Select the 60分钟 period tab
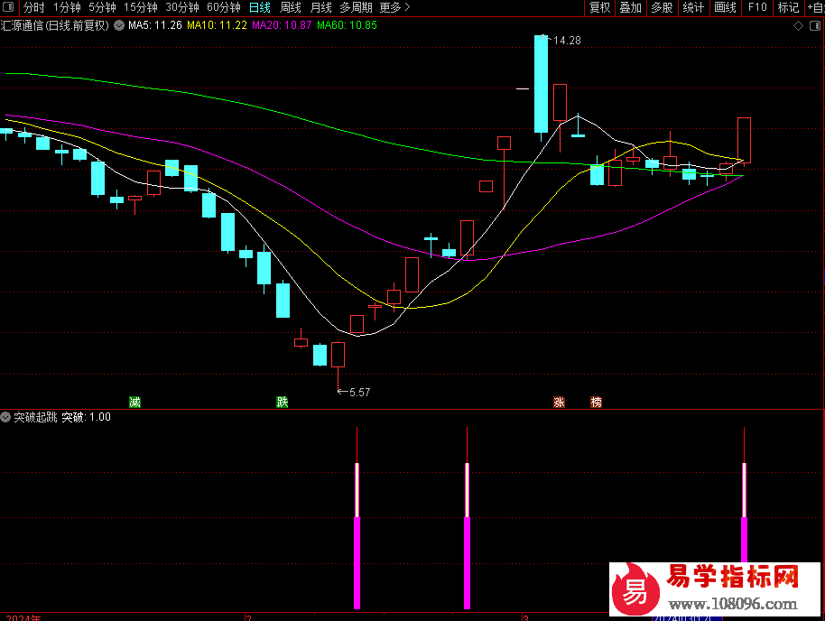Screen dimensions: 825x621 [224, 7]
